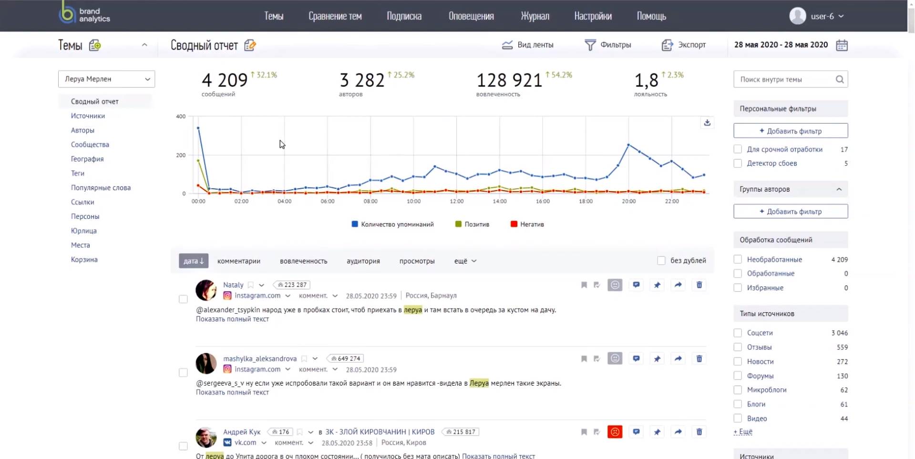The image size is (915, 459).
Task: Open Популярные слова sidebar section
Action: (101, 188)
